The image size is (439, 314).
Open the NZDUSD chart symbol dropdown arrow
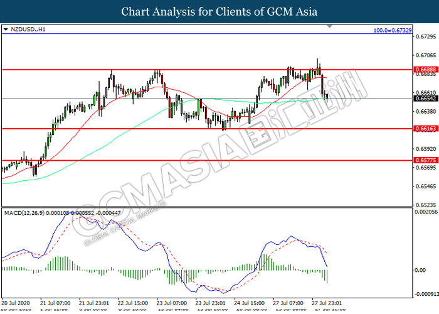6,29
